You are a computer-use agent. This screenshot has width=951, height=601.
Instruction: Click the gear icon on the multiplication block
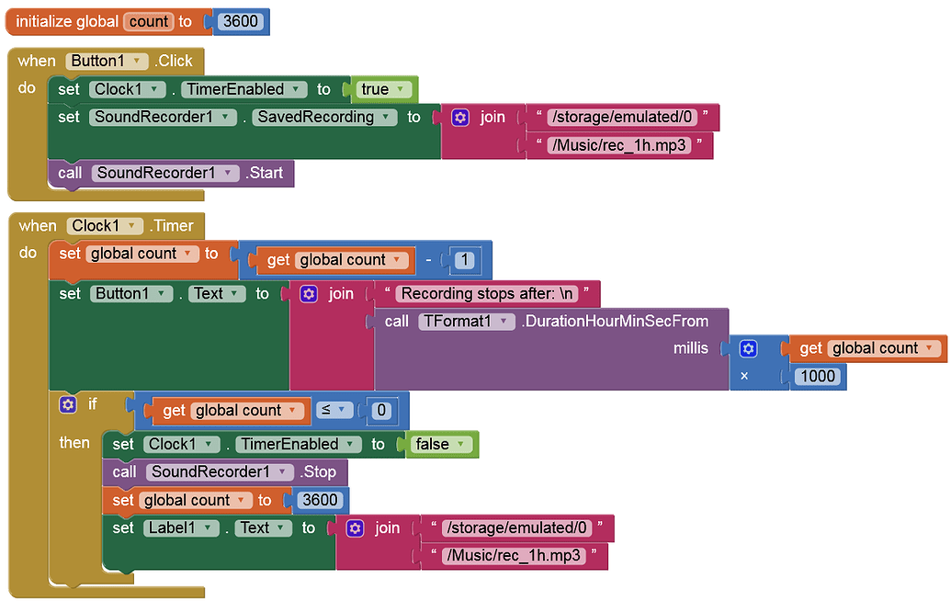click(749, 348)
